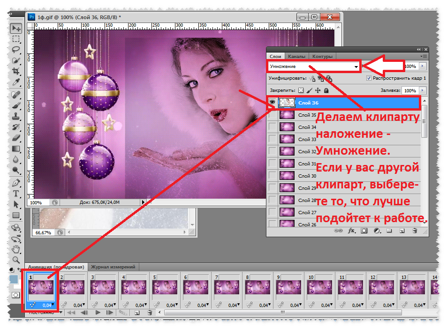
Task: Create a new layer in Layers panel
Action: tap(402, 231)
